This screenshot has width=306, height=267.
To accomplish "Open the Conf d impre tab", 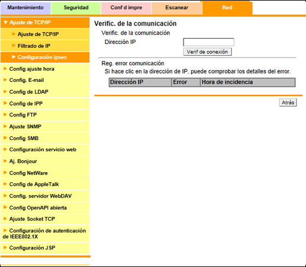I will click(126, 8).
